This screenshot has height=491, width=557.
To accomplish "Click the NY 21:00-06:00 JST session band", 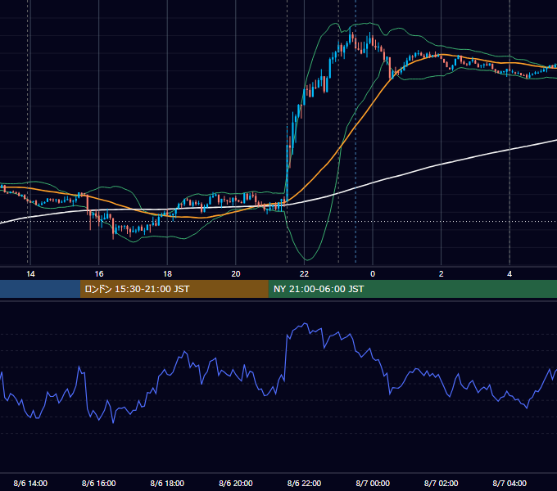I will pos(412,289).
